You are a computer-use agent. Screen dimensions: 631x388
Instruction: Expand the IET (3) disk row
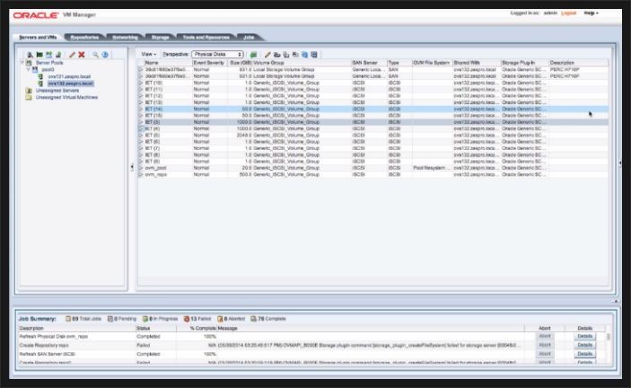click(141, 122)
